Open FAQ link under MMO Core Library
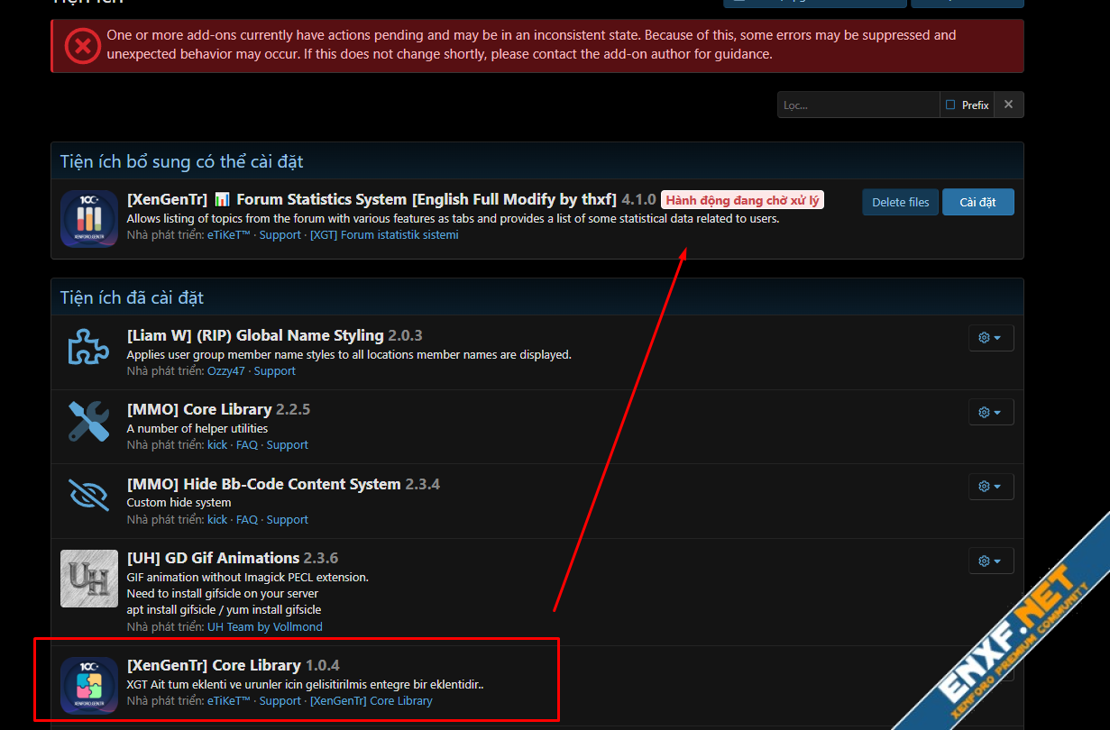The image size is (1110, 730). pyautogui.click(x=247, y=445)
